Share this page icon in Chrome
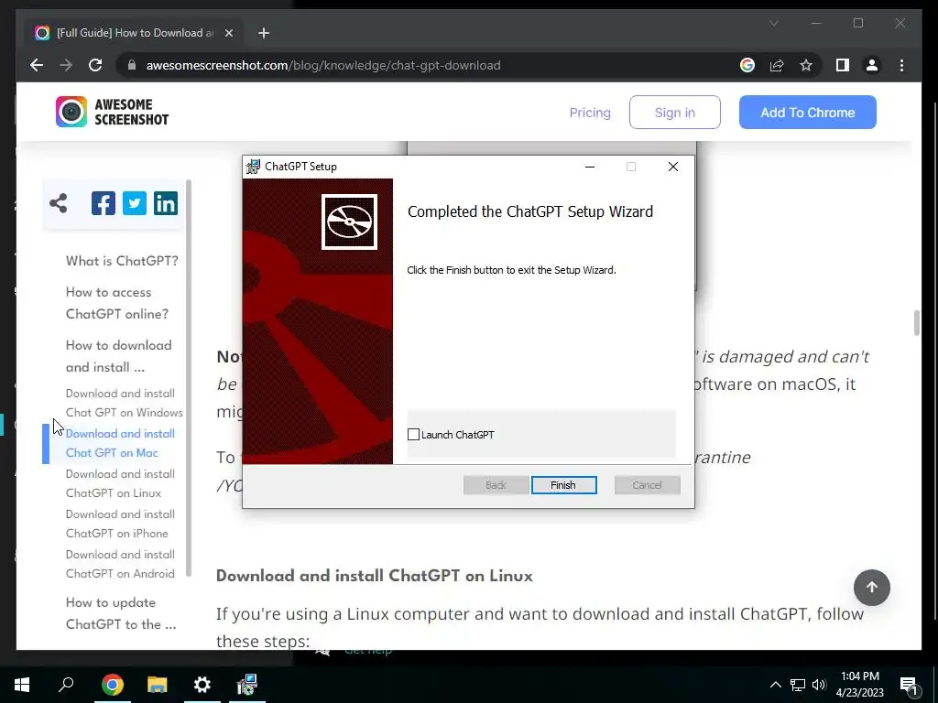938x703 pixels. tap(777, 65)
